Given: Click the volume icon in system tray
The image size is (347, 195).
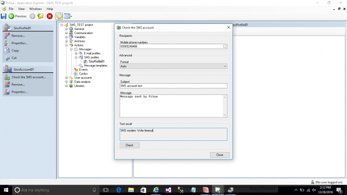Looking at the screenshot, I should pyautogui.click(x=314, y=190).
